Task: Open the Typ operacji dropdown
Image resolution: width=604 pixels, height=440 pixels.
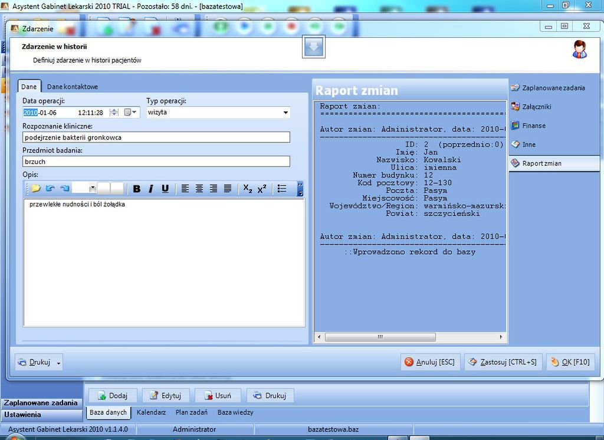Action: tap(285, 113)
